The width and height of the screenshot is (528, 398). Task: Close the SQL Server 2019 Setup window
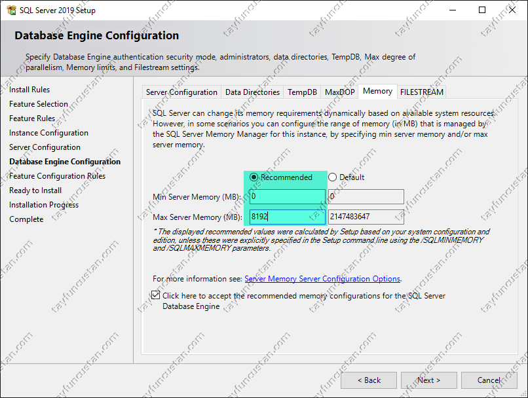(x=512, y=10)
